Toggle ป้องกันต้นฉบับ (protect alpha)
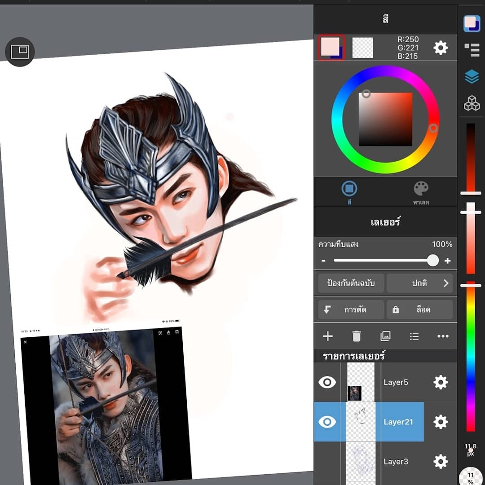 [x=351, y=283]
